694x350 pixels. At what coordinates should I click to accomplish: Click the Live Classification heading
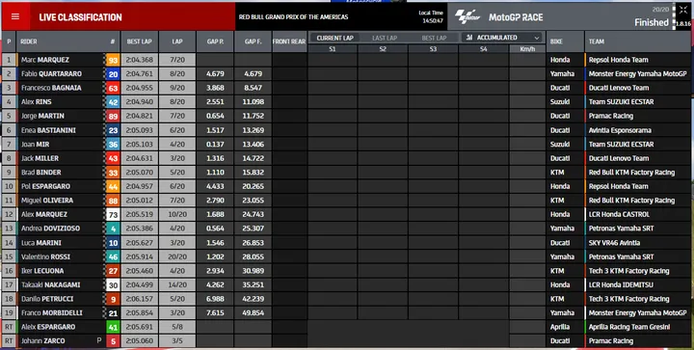tap(80, 17)
